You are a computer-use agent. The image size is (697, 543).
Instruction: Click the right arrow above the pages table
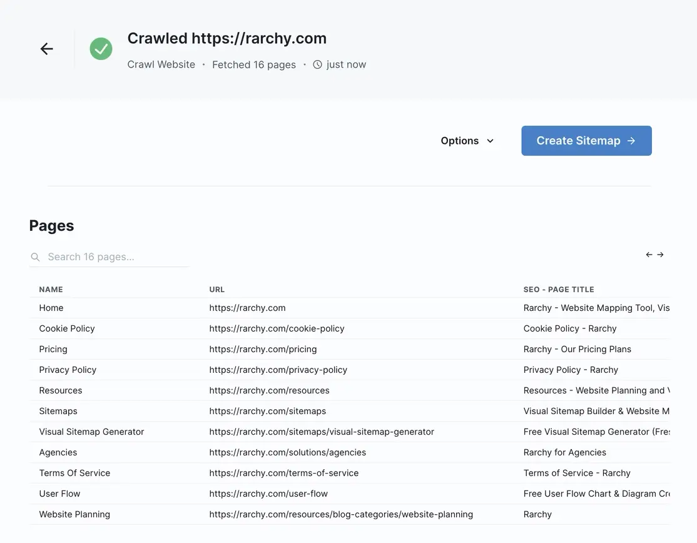[661, 255]
